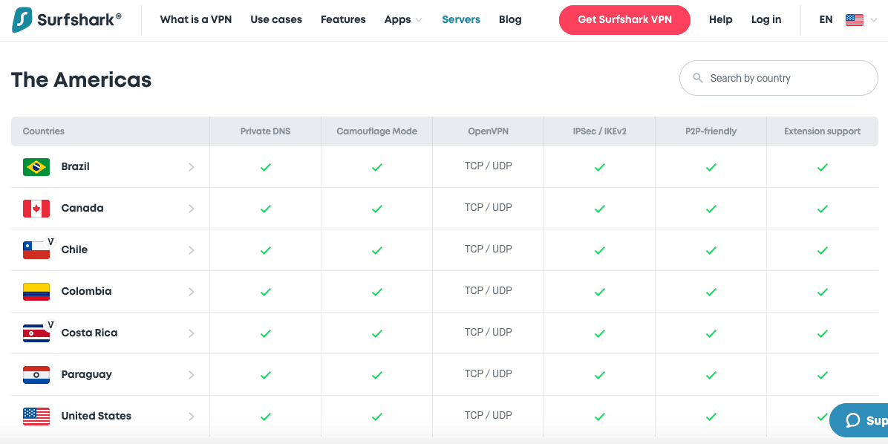Image resolution: width=888 pixels, height=444 pixels.
Task: Click the Colombia country name
Action: point(87,292)
